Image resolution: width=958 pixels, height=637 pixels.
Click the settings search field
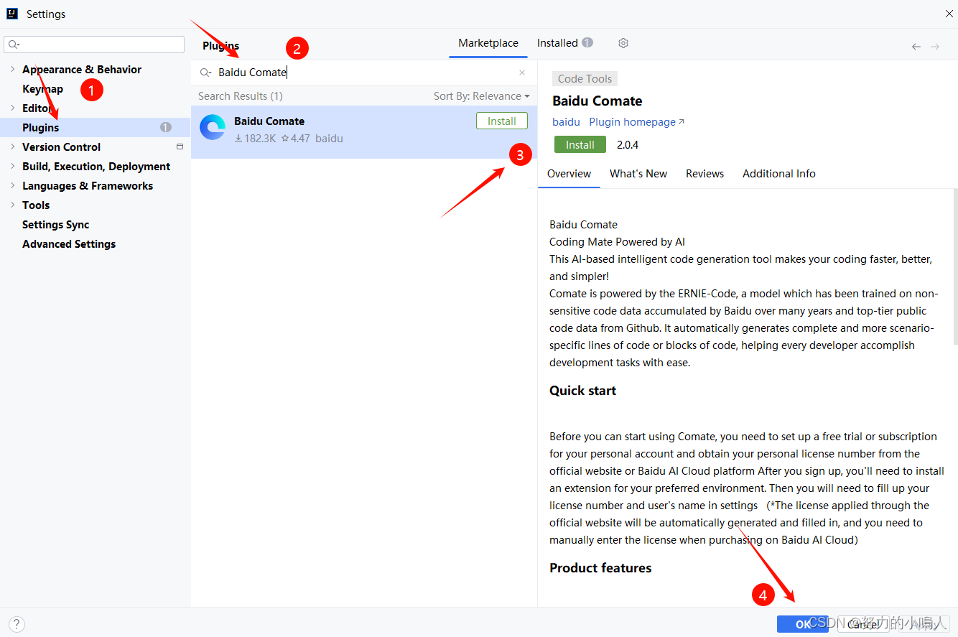(94, 45)
